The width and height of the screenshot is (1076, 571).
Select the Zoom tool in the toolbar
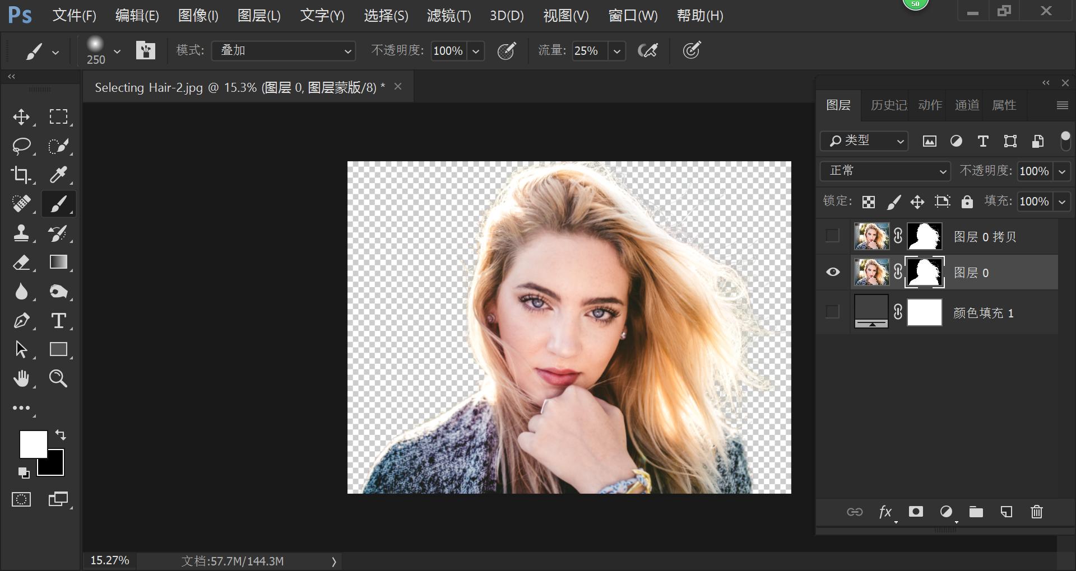[x=58, y=378]
